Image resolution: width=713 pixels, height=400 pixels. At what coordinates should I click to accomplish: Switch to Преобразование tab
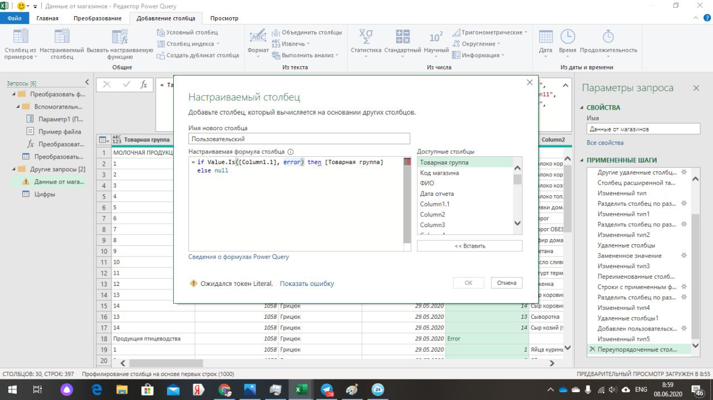(97, 18)
